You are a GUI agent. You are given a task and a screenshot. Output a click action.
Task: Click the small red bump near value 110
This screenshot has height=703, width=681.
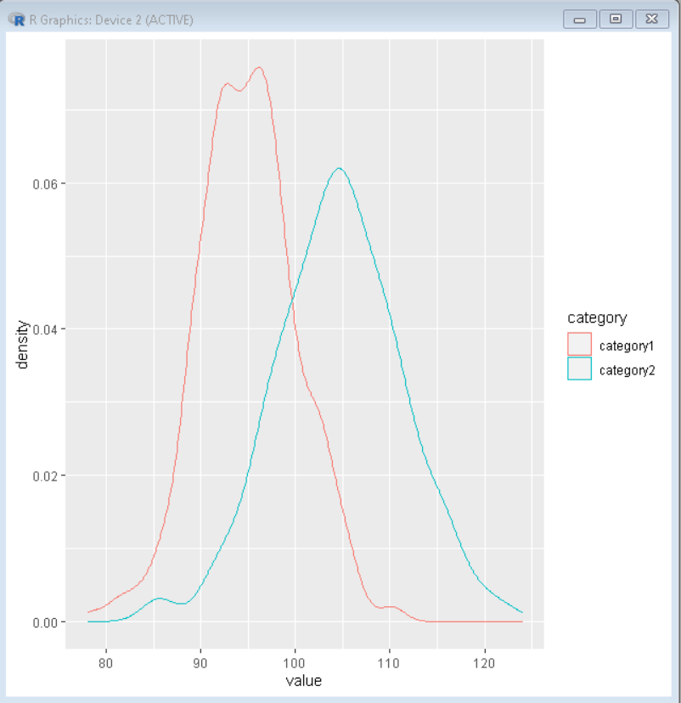pos(391,607)
